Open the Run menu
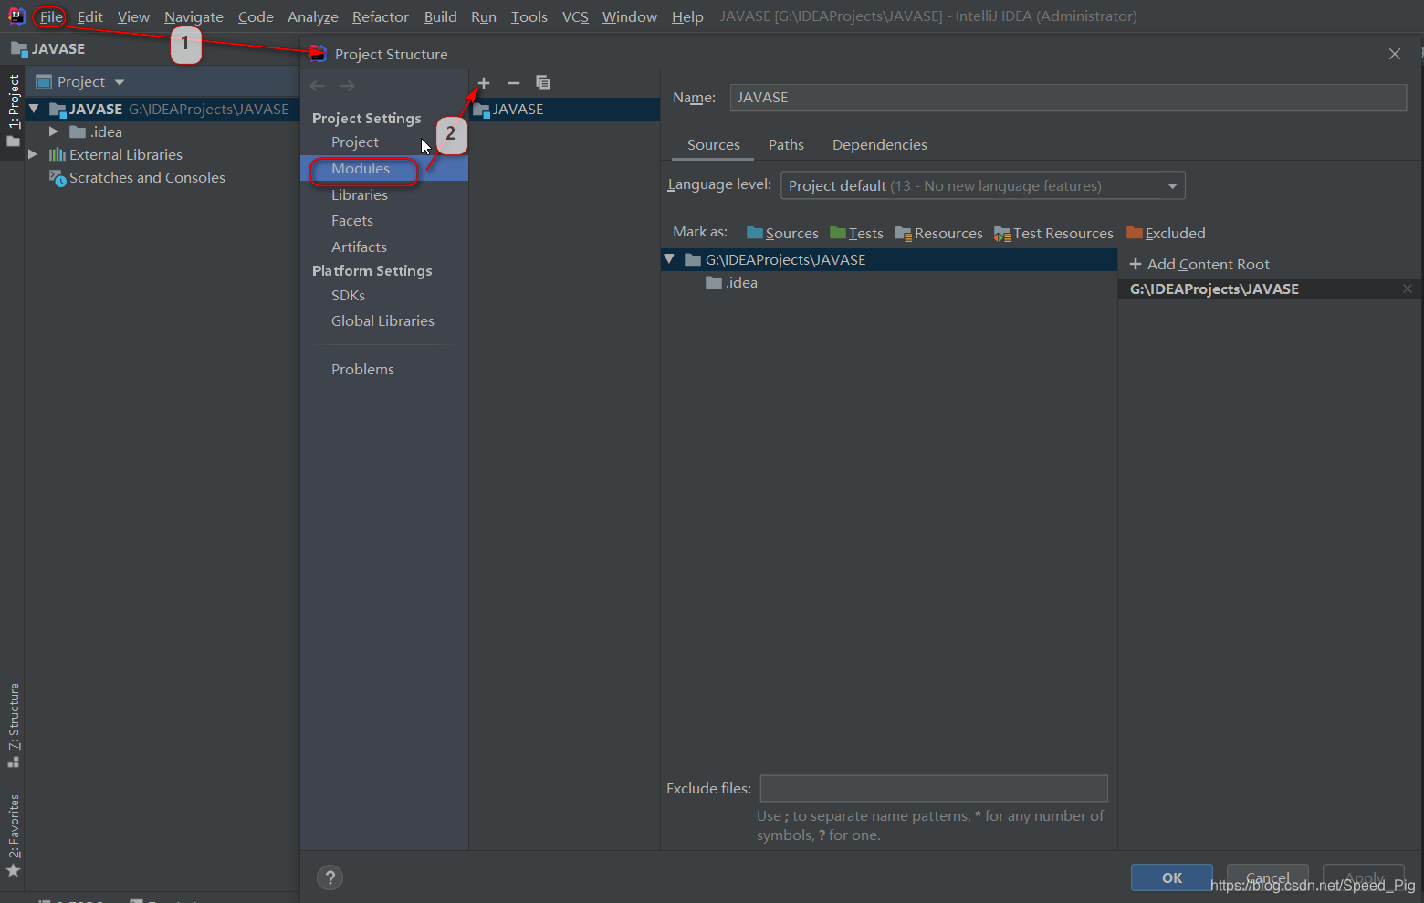This screenshot has height=903, width=1424. (x=484, y=16)
